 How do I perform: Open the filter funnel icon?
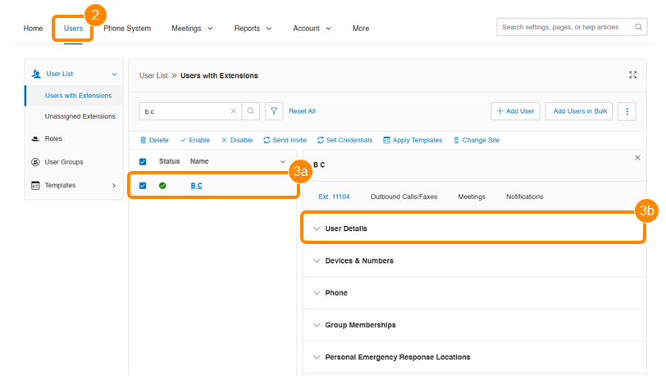274,111
